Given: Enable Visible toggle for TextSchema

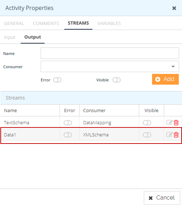Looking at the screenshot, I should click(x=147, y=123).
